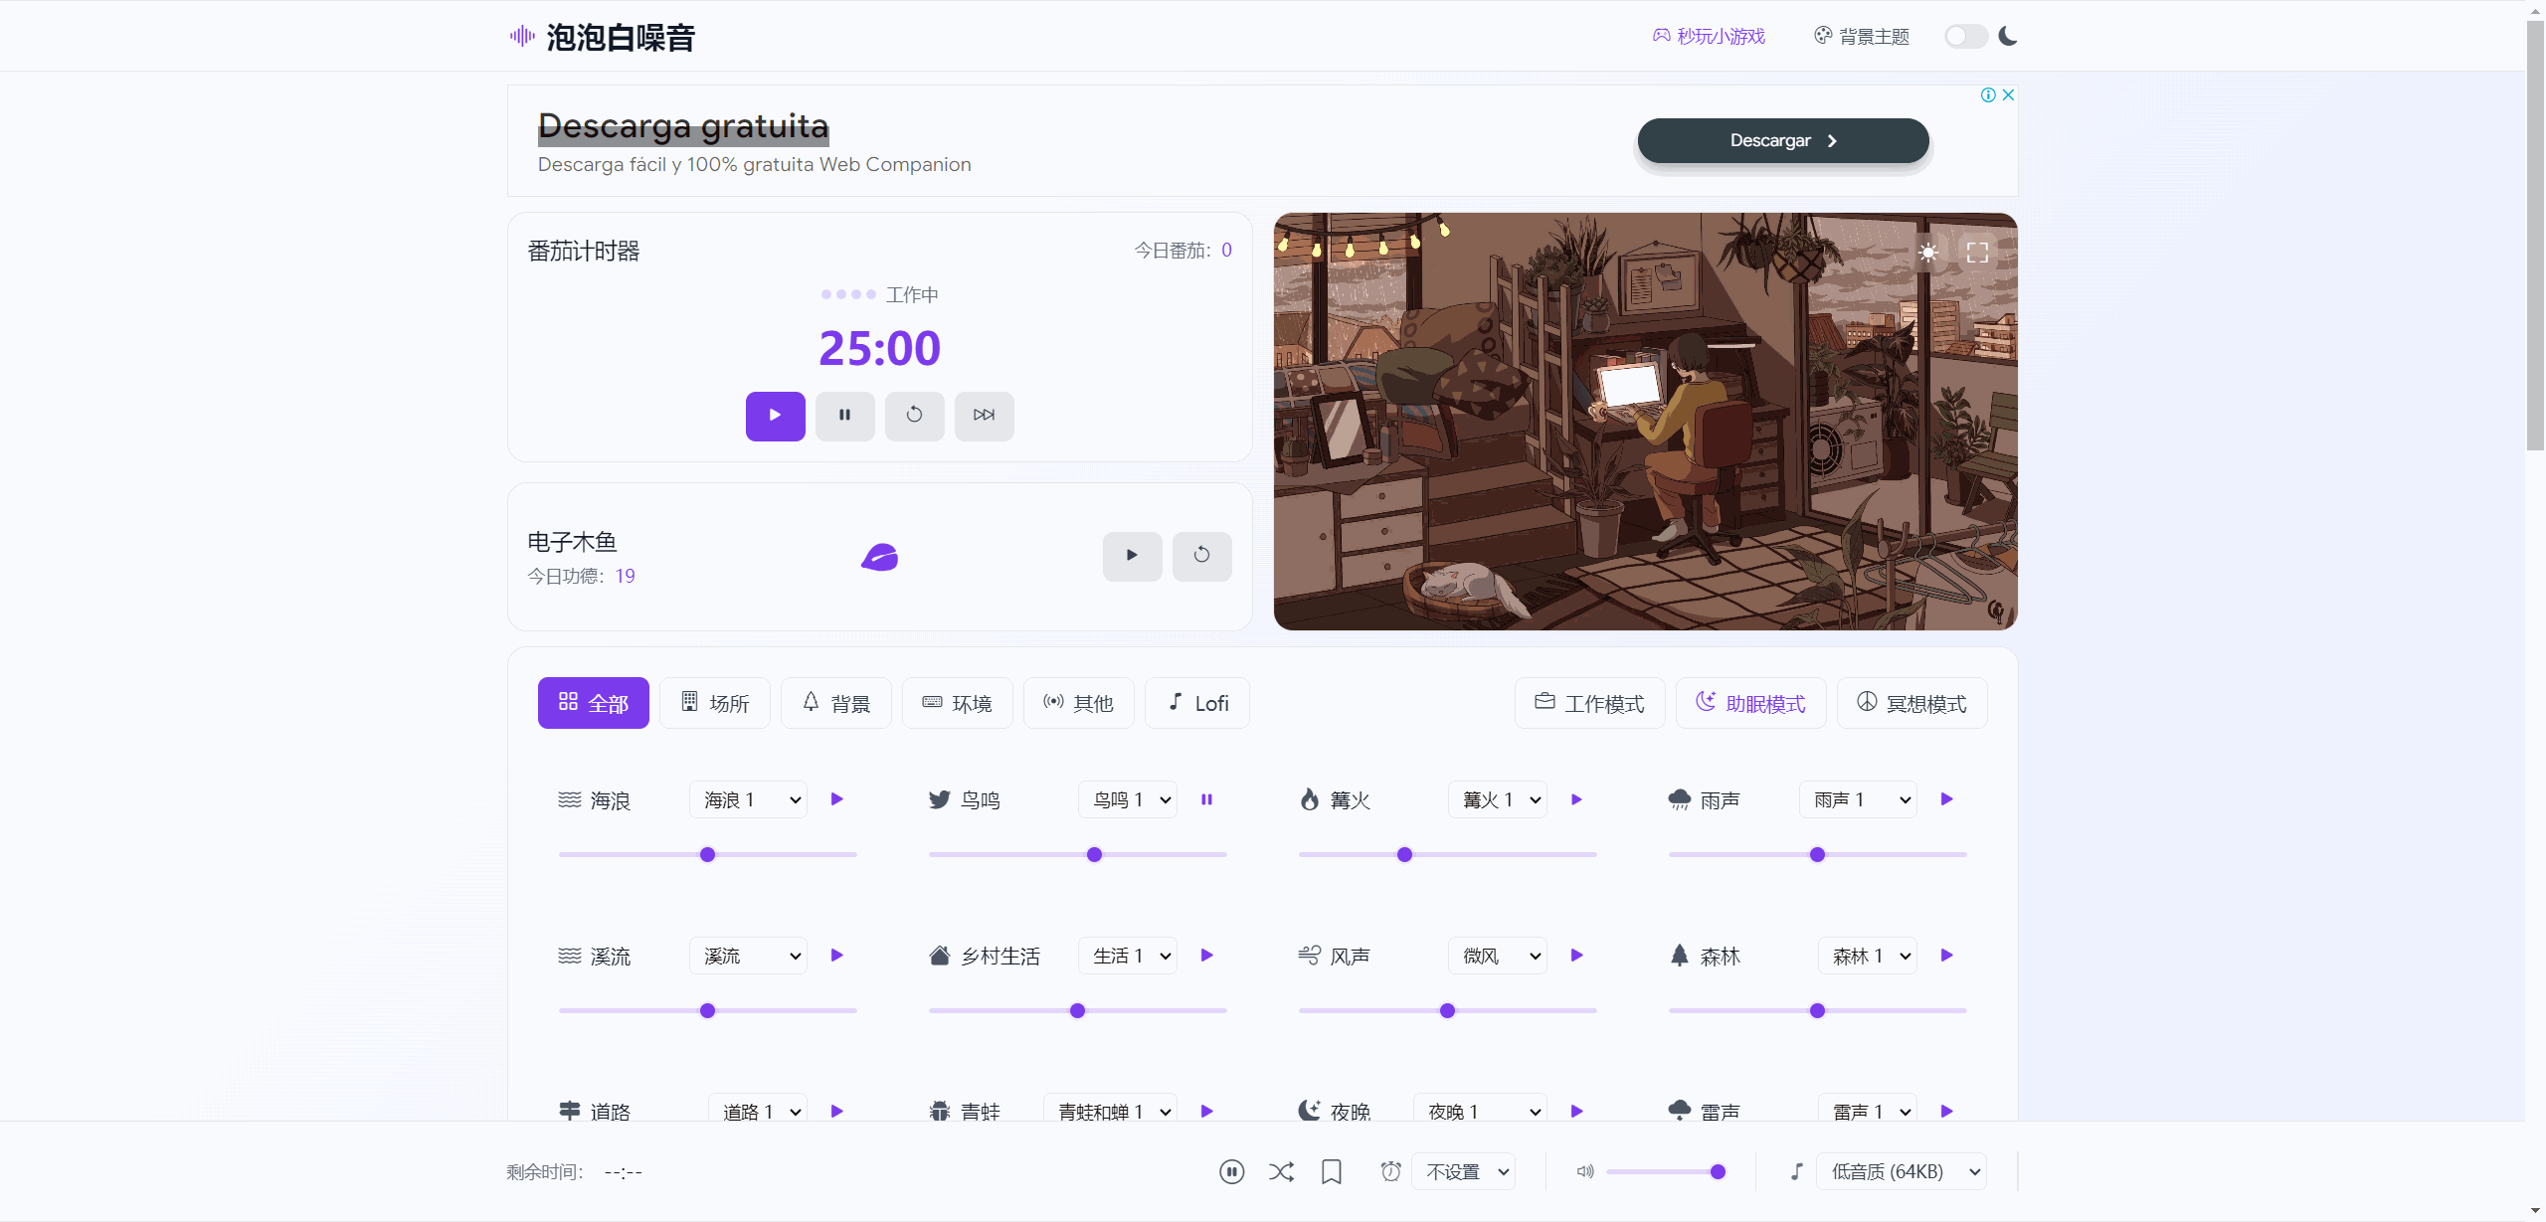The height and width of the screenshot is (1222, 2546).
Task: Select the Lofi category tab
Action: tap(1197, 704)
